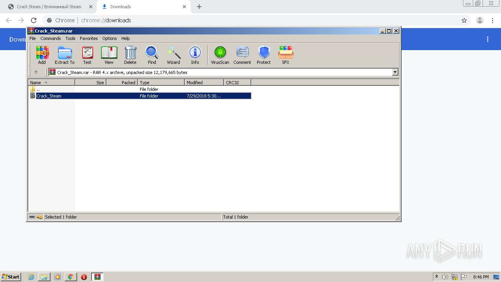
Task: Click the Crack_Steam.rar archive path field
Action: (220, 72)
